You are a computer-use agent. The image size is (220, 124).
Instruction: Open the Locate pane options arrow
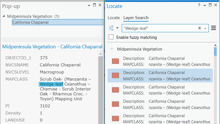coord(205,6)
